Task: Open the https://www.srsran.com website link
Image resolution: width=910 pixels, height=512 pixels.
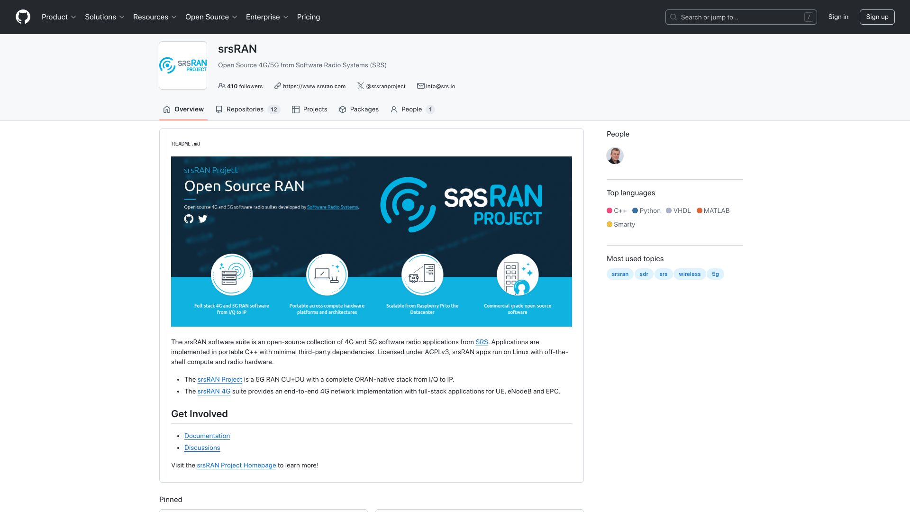Action: pyautogui.click(x=314, y=86)
